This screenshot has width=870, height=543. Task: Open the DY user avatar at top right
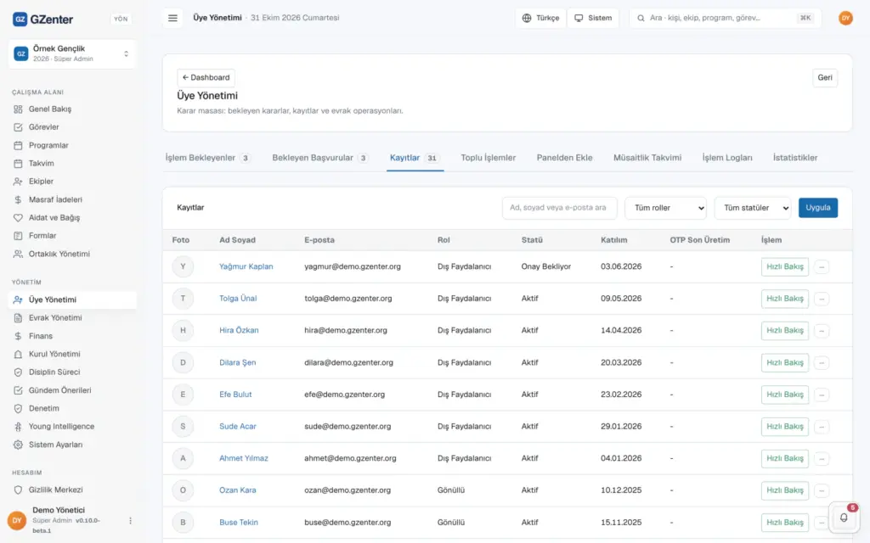(x=845, y=19)
